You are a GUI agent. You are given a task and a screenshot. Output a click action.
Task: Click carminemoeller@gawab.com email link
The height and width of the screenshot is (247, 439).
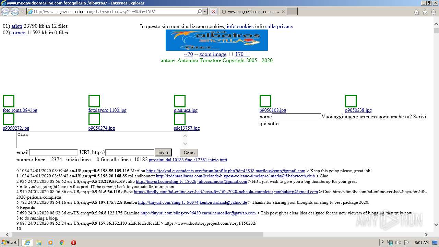tap(229, 213)
